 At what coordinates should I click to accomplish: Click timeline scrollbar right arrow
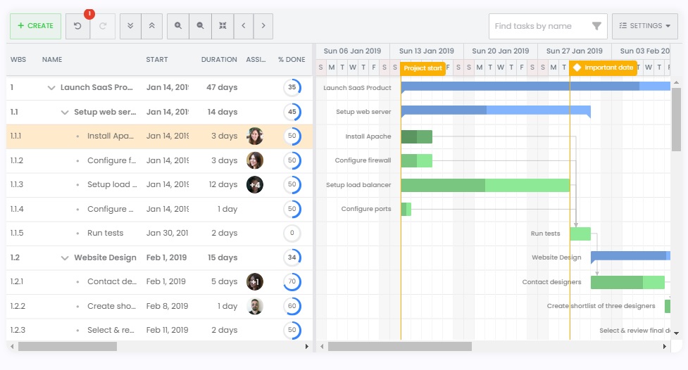coord(664,346)
